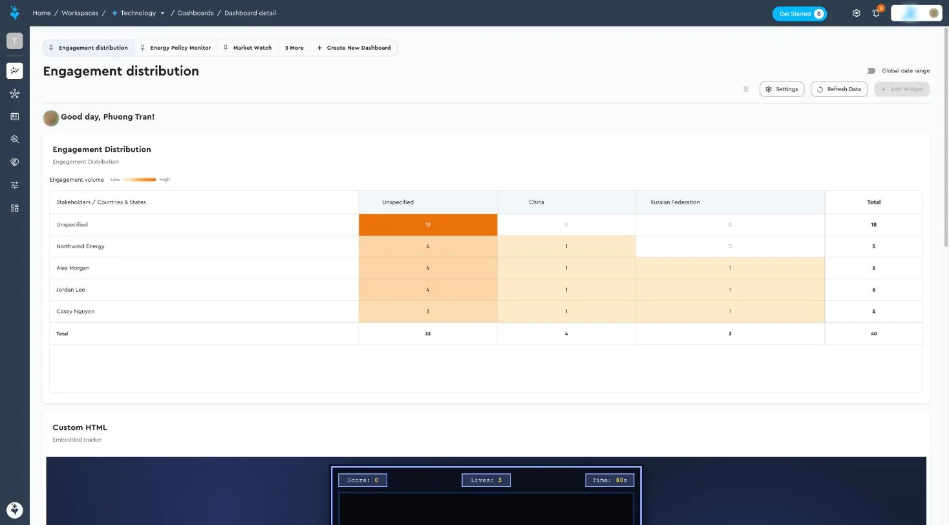Open the network graph sidebar icon

14,94
